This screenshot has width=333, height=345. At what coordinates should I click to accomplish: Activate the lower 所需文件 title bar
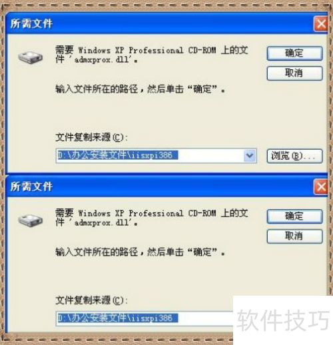pyautogui.click(x=159, y=187)
